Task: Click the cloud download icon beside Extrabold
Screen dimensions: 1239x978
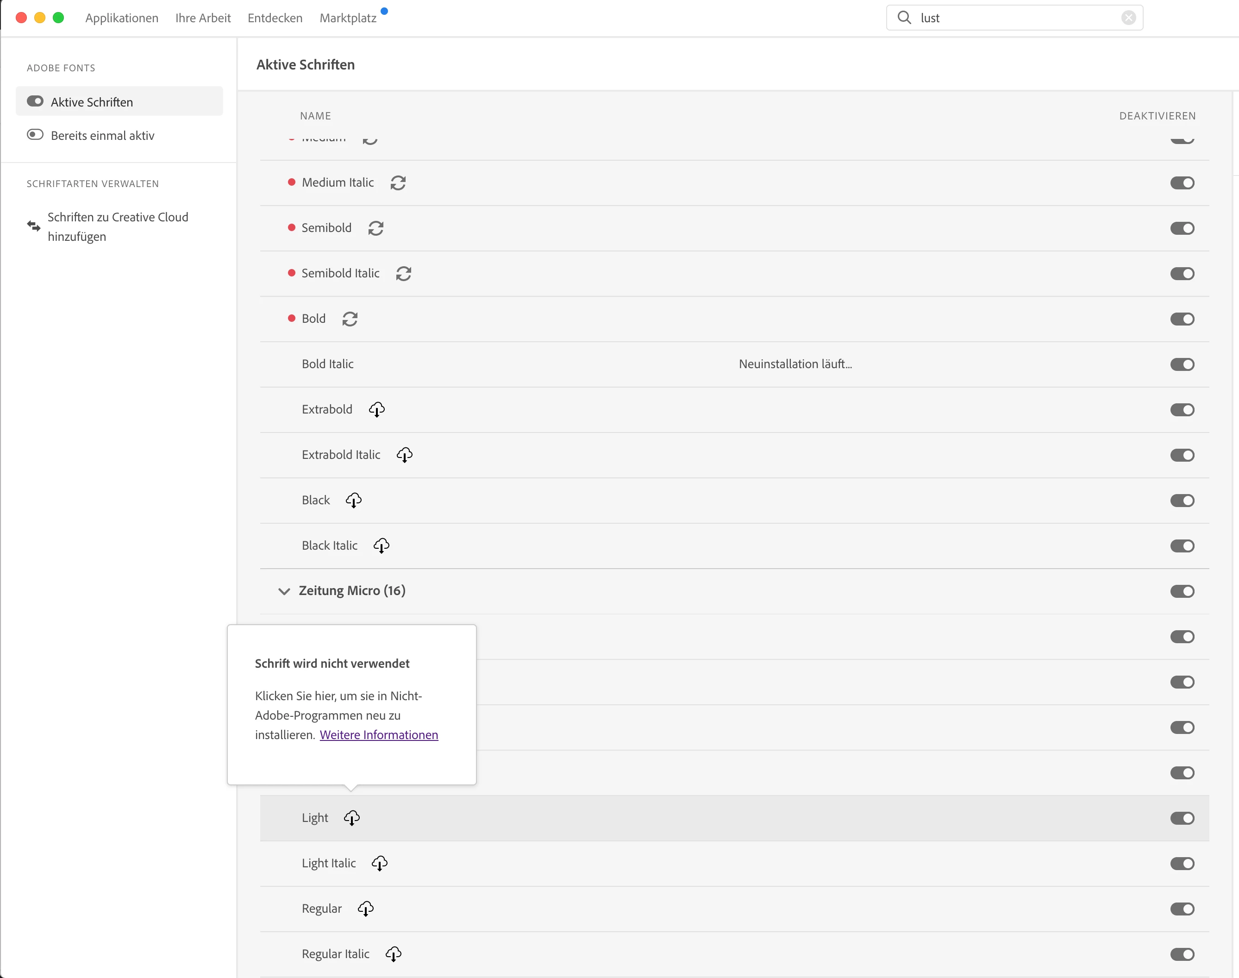Action: (x=377, y=409)
